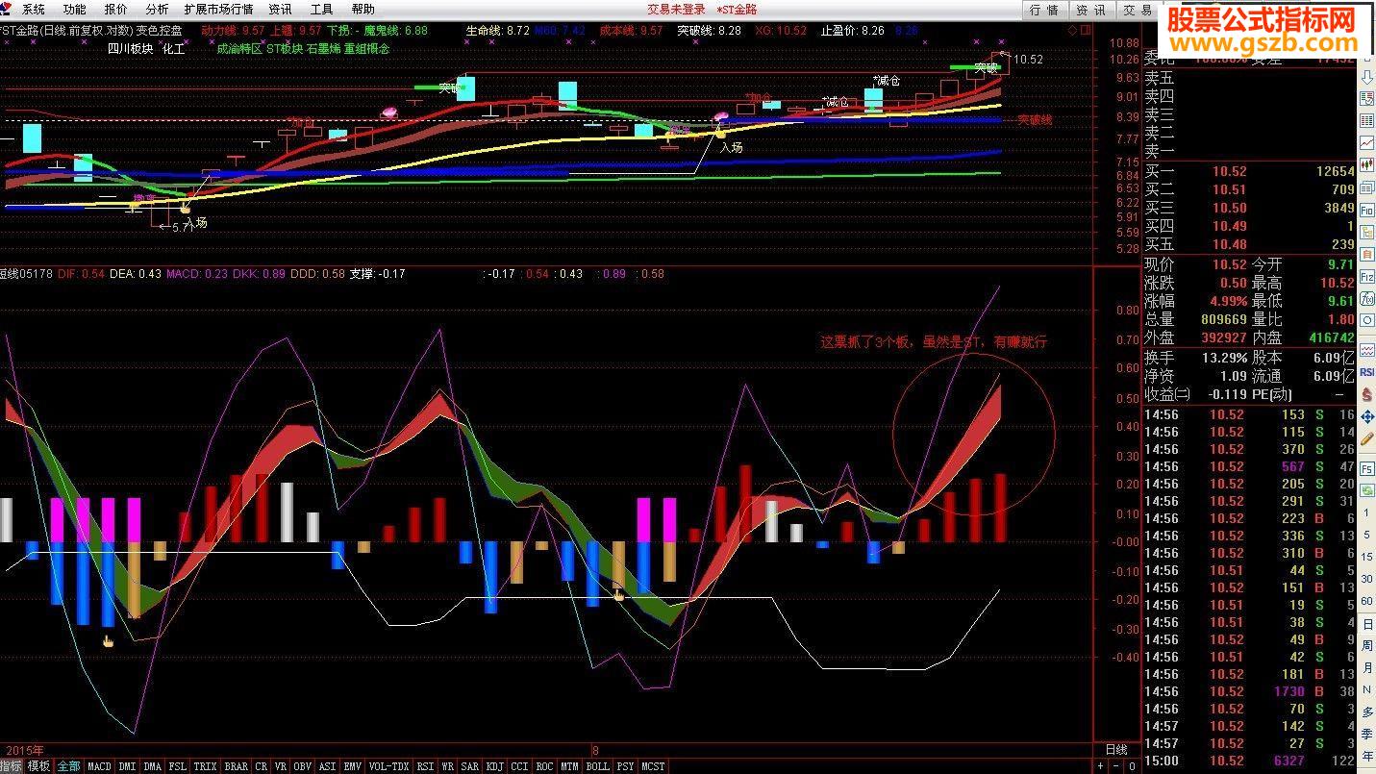Open the 系统 menu
Viewport: 1376px width, 774px height.
click(34, 9)
